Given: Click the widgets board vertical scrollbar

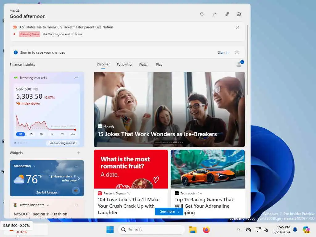Looking at the screenshot, I should 248,60.
